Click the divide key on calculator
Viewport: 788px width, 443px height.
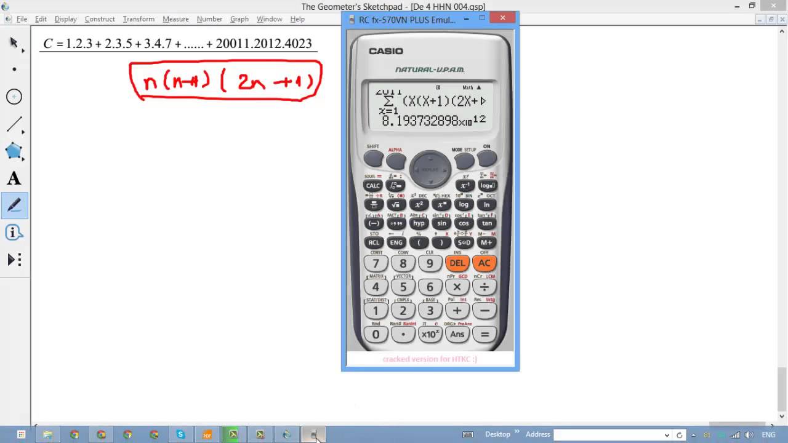click(x=484, y=287)
